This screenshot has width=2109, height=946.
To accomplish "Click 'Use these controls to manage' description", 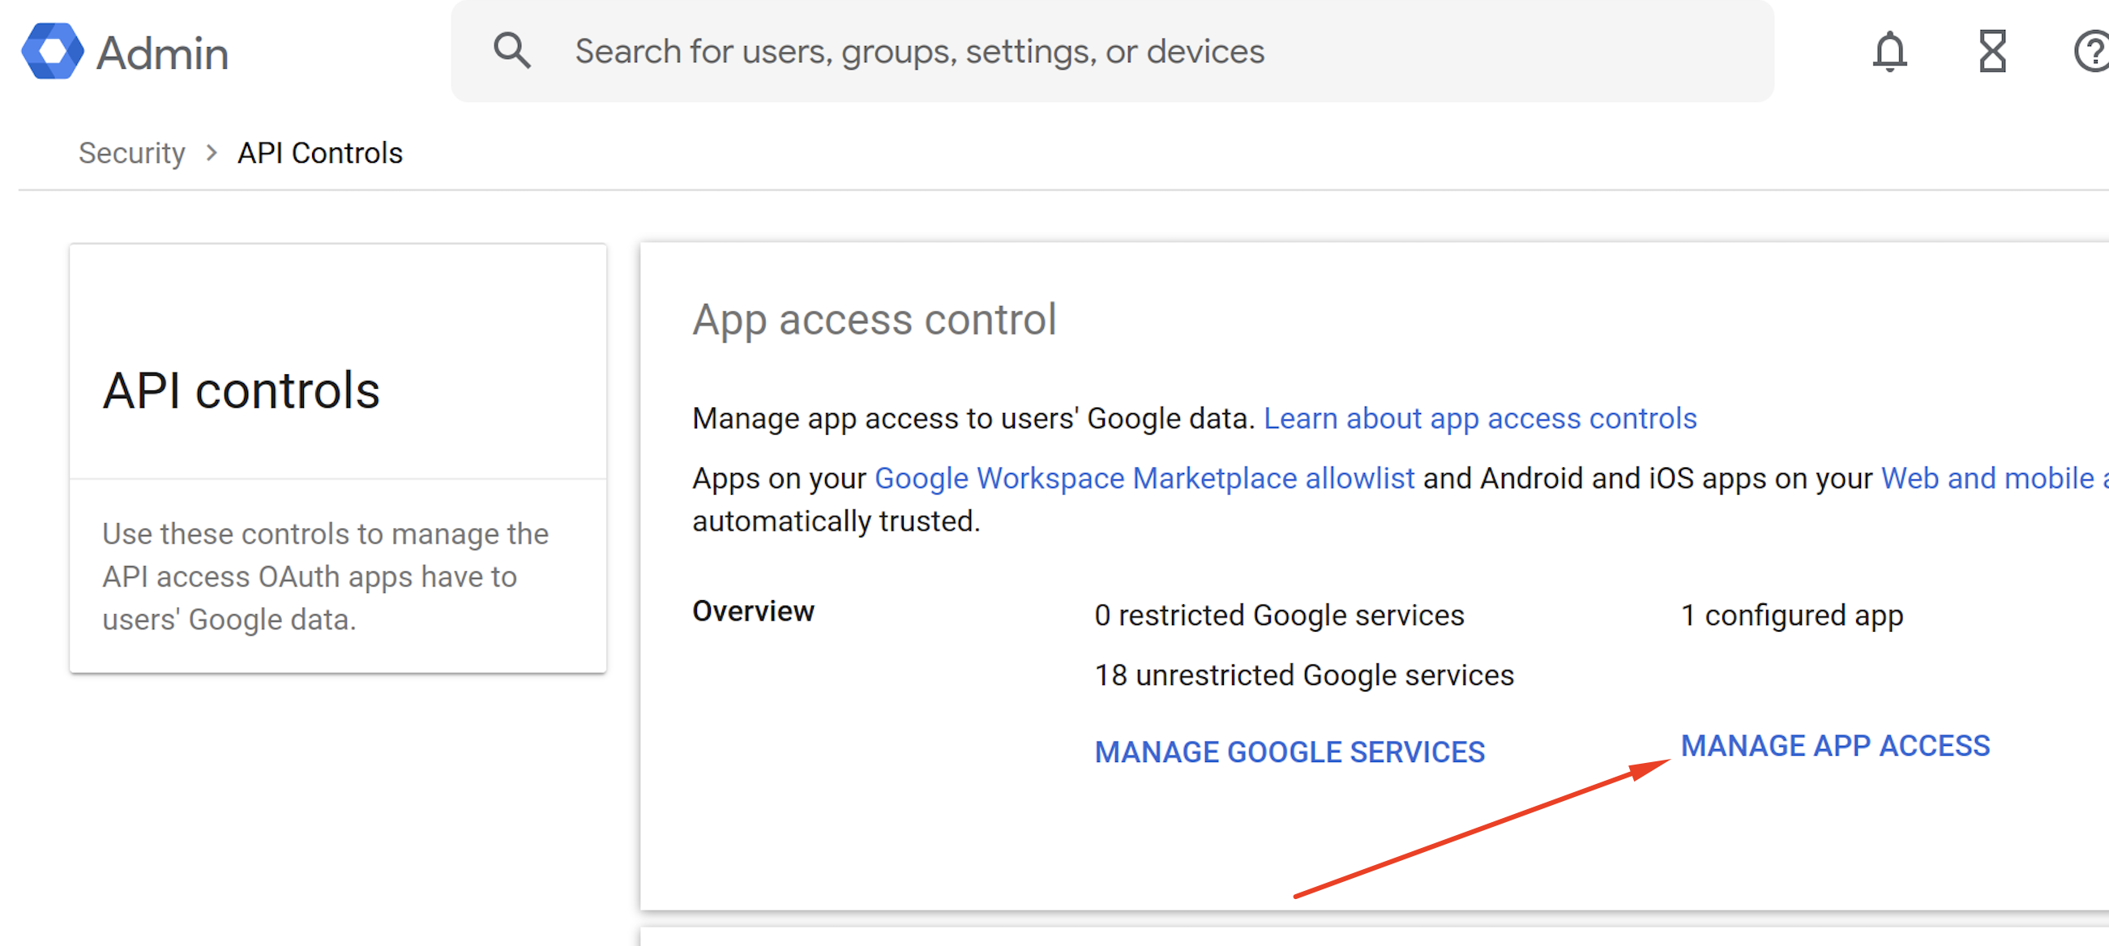I will (x=325, y=576).
